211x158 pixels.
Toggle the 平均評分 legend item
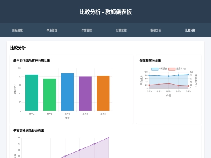(159, 69)
